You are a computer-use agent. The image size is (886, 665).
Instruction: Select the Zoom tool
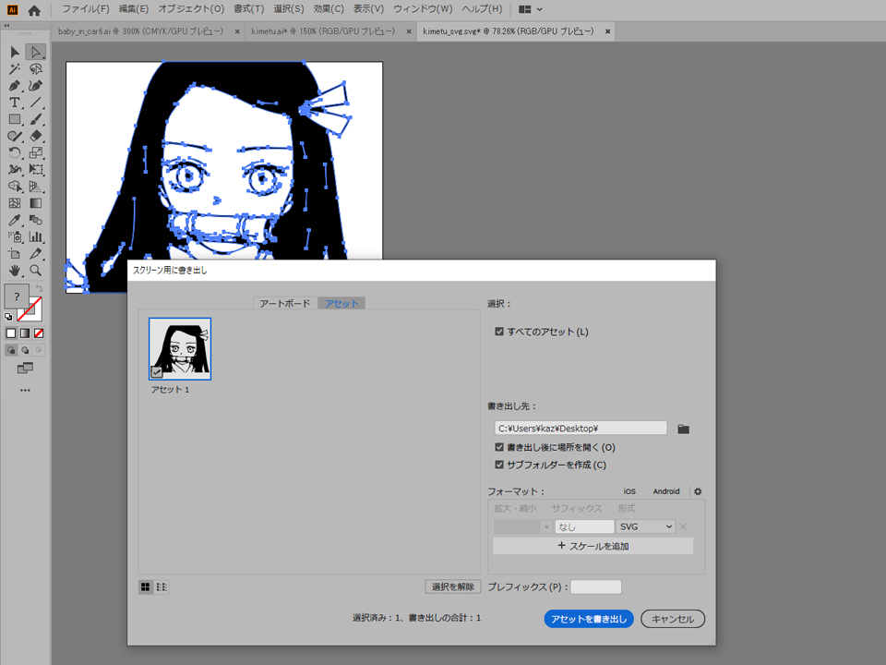click(x=36, y=271)
